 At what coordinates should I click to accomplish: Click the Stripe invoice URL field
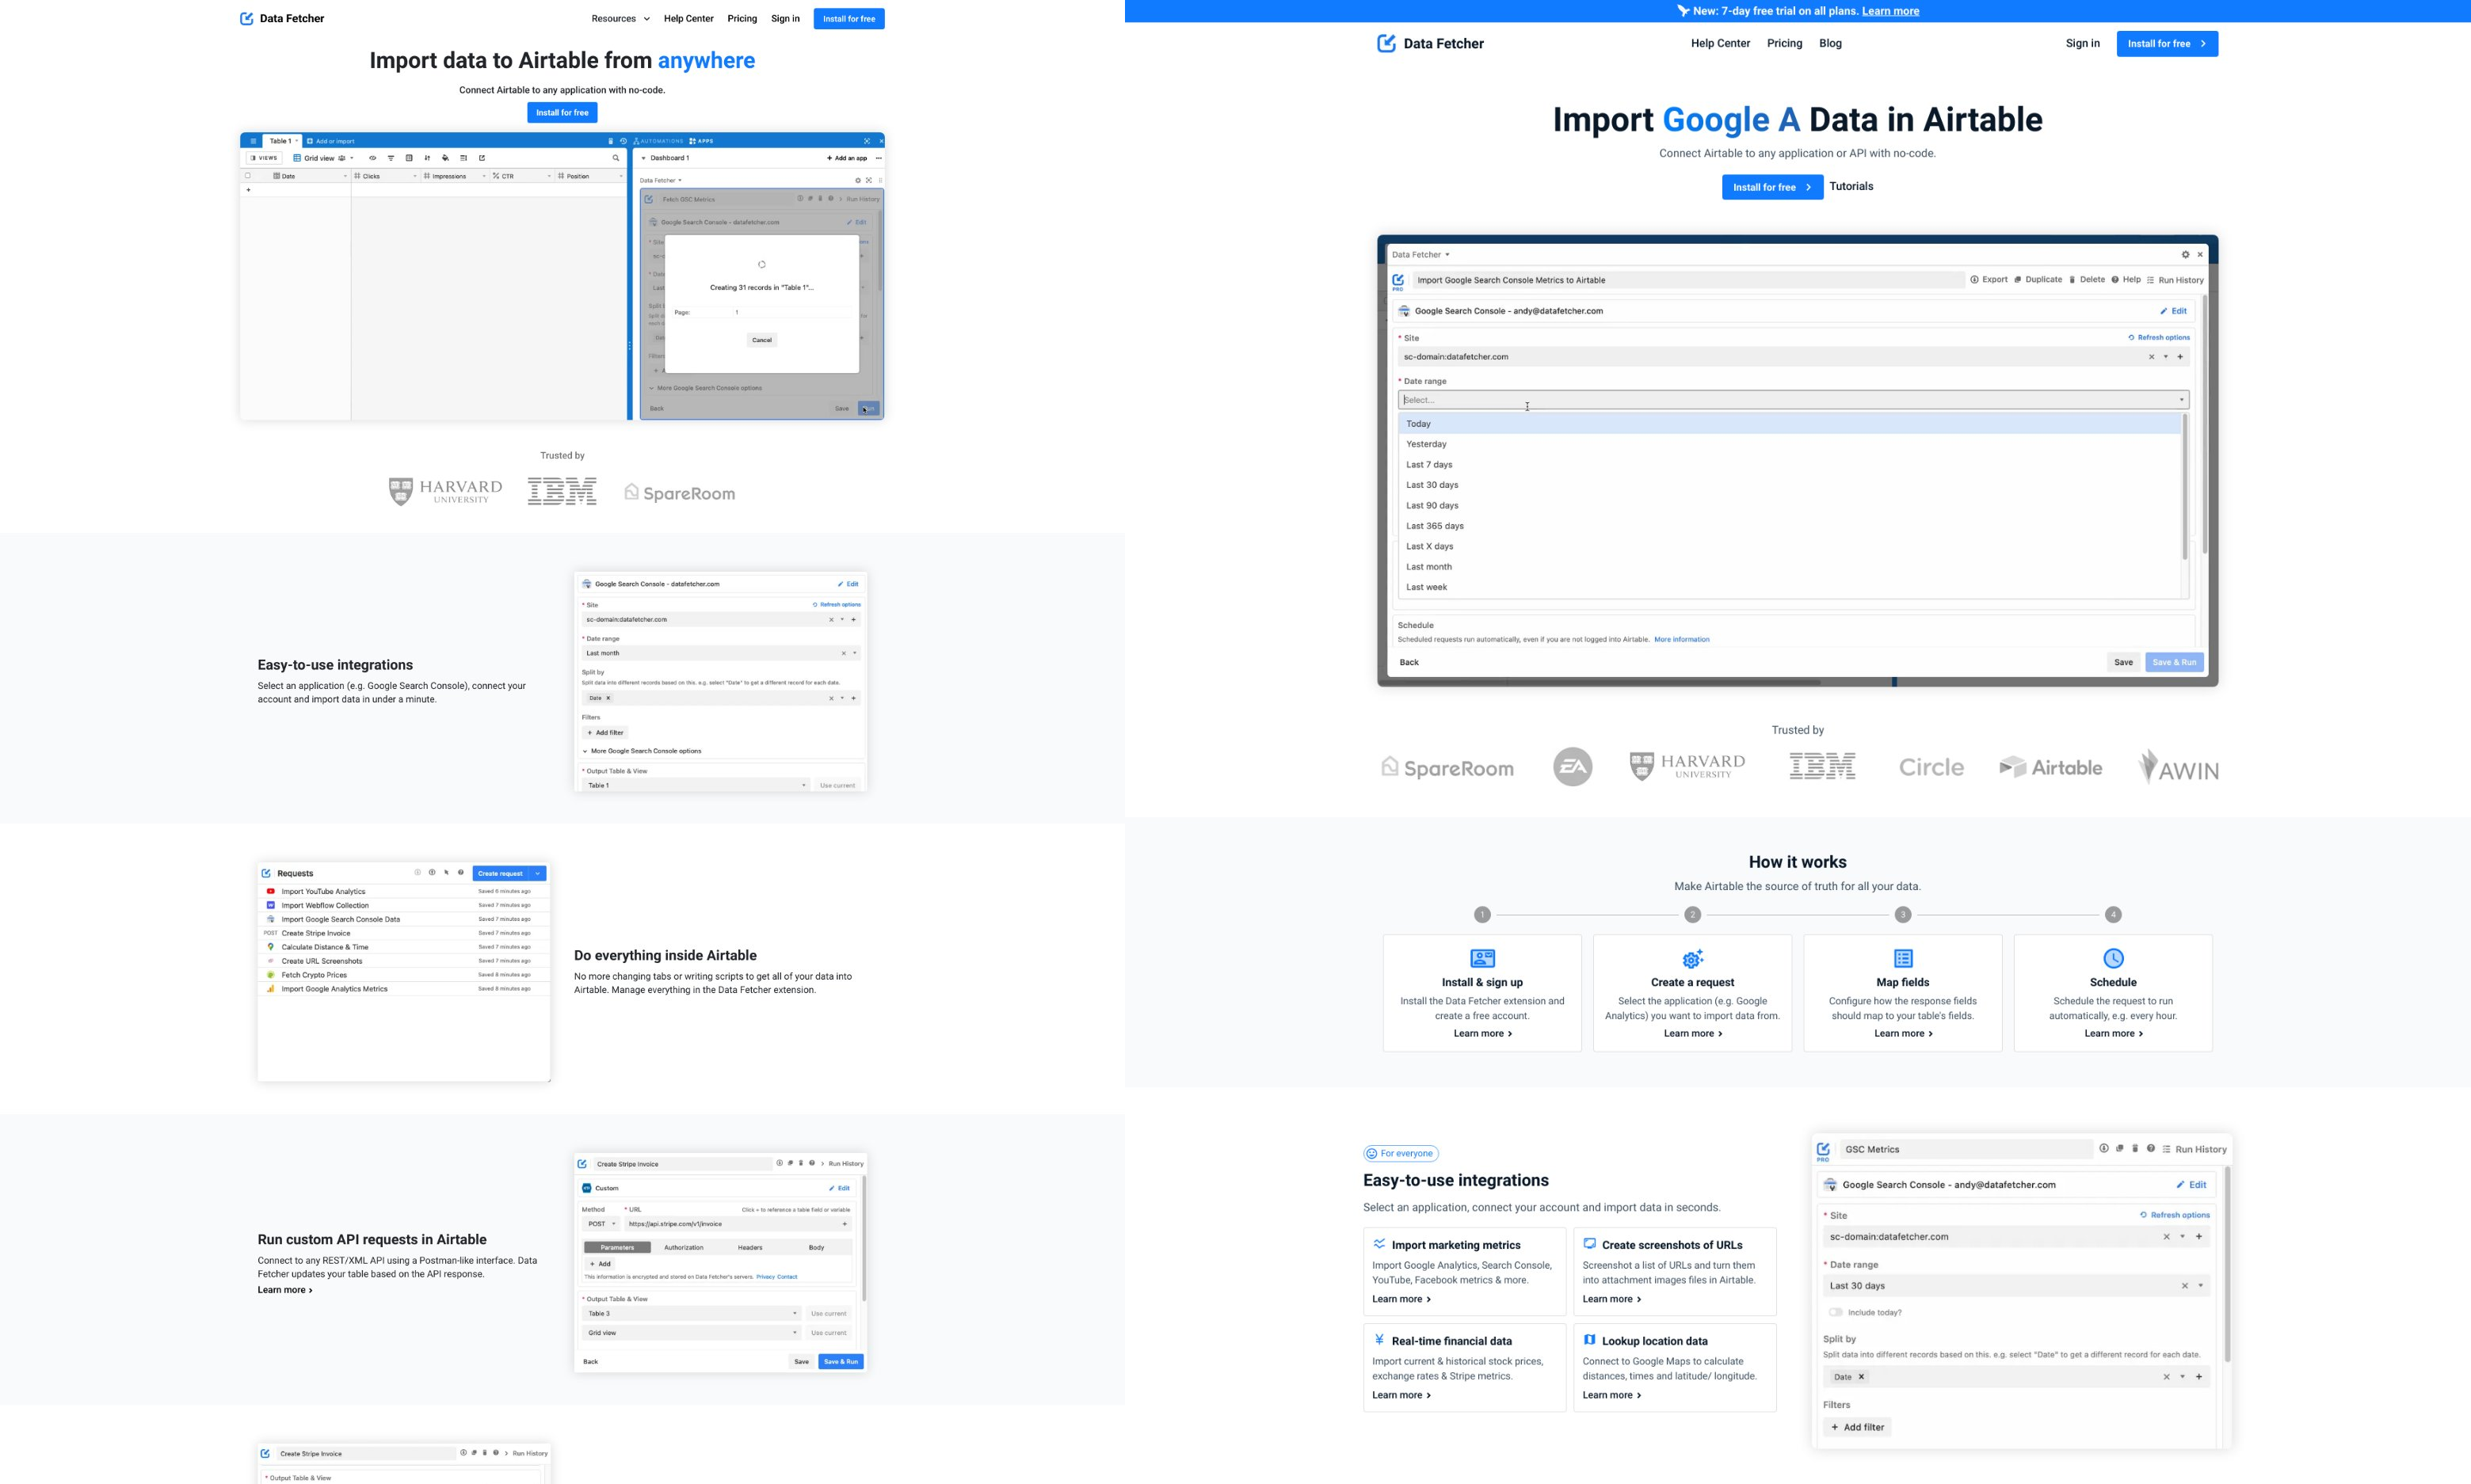[738, 1224]
